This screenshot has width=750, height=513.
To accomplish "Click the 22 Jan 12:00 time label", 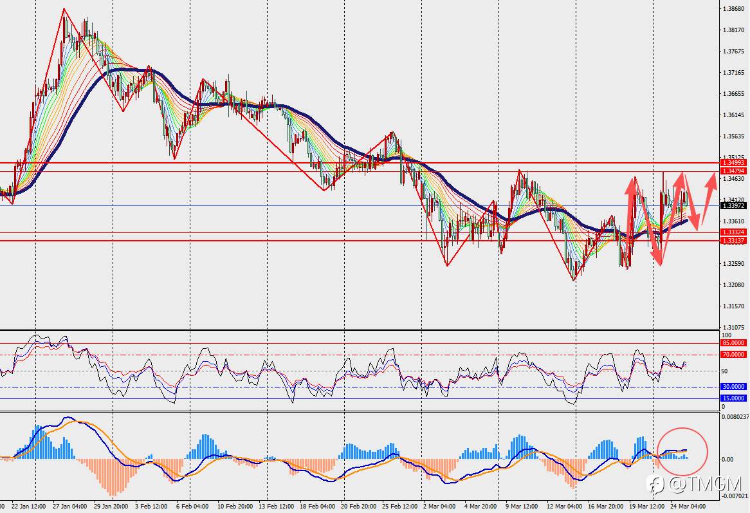I will point(29,506).
